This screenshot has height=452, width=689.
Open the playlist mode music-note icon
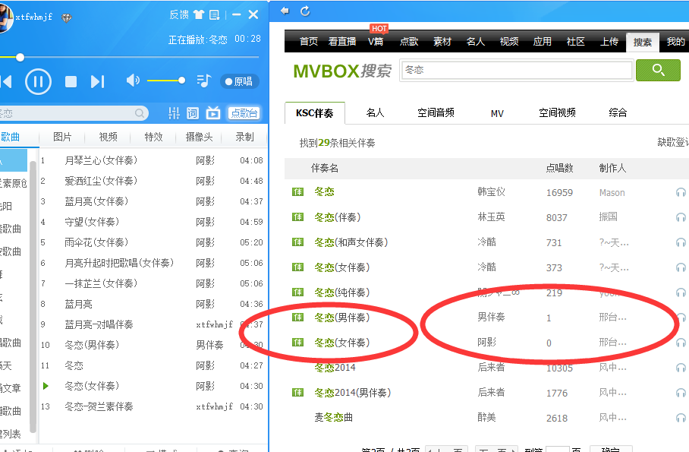pos(203,81)
